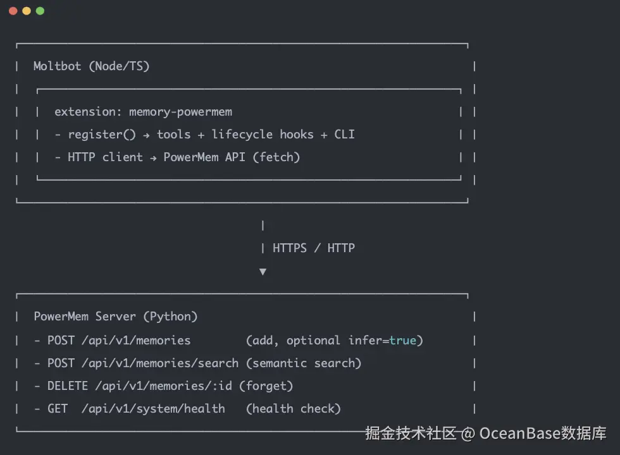Click the green maximize dot
Viewport: 620px width, 455px height.
pyautogui.click(x=40, y=11)
